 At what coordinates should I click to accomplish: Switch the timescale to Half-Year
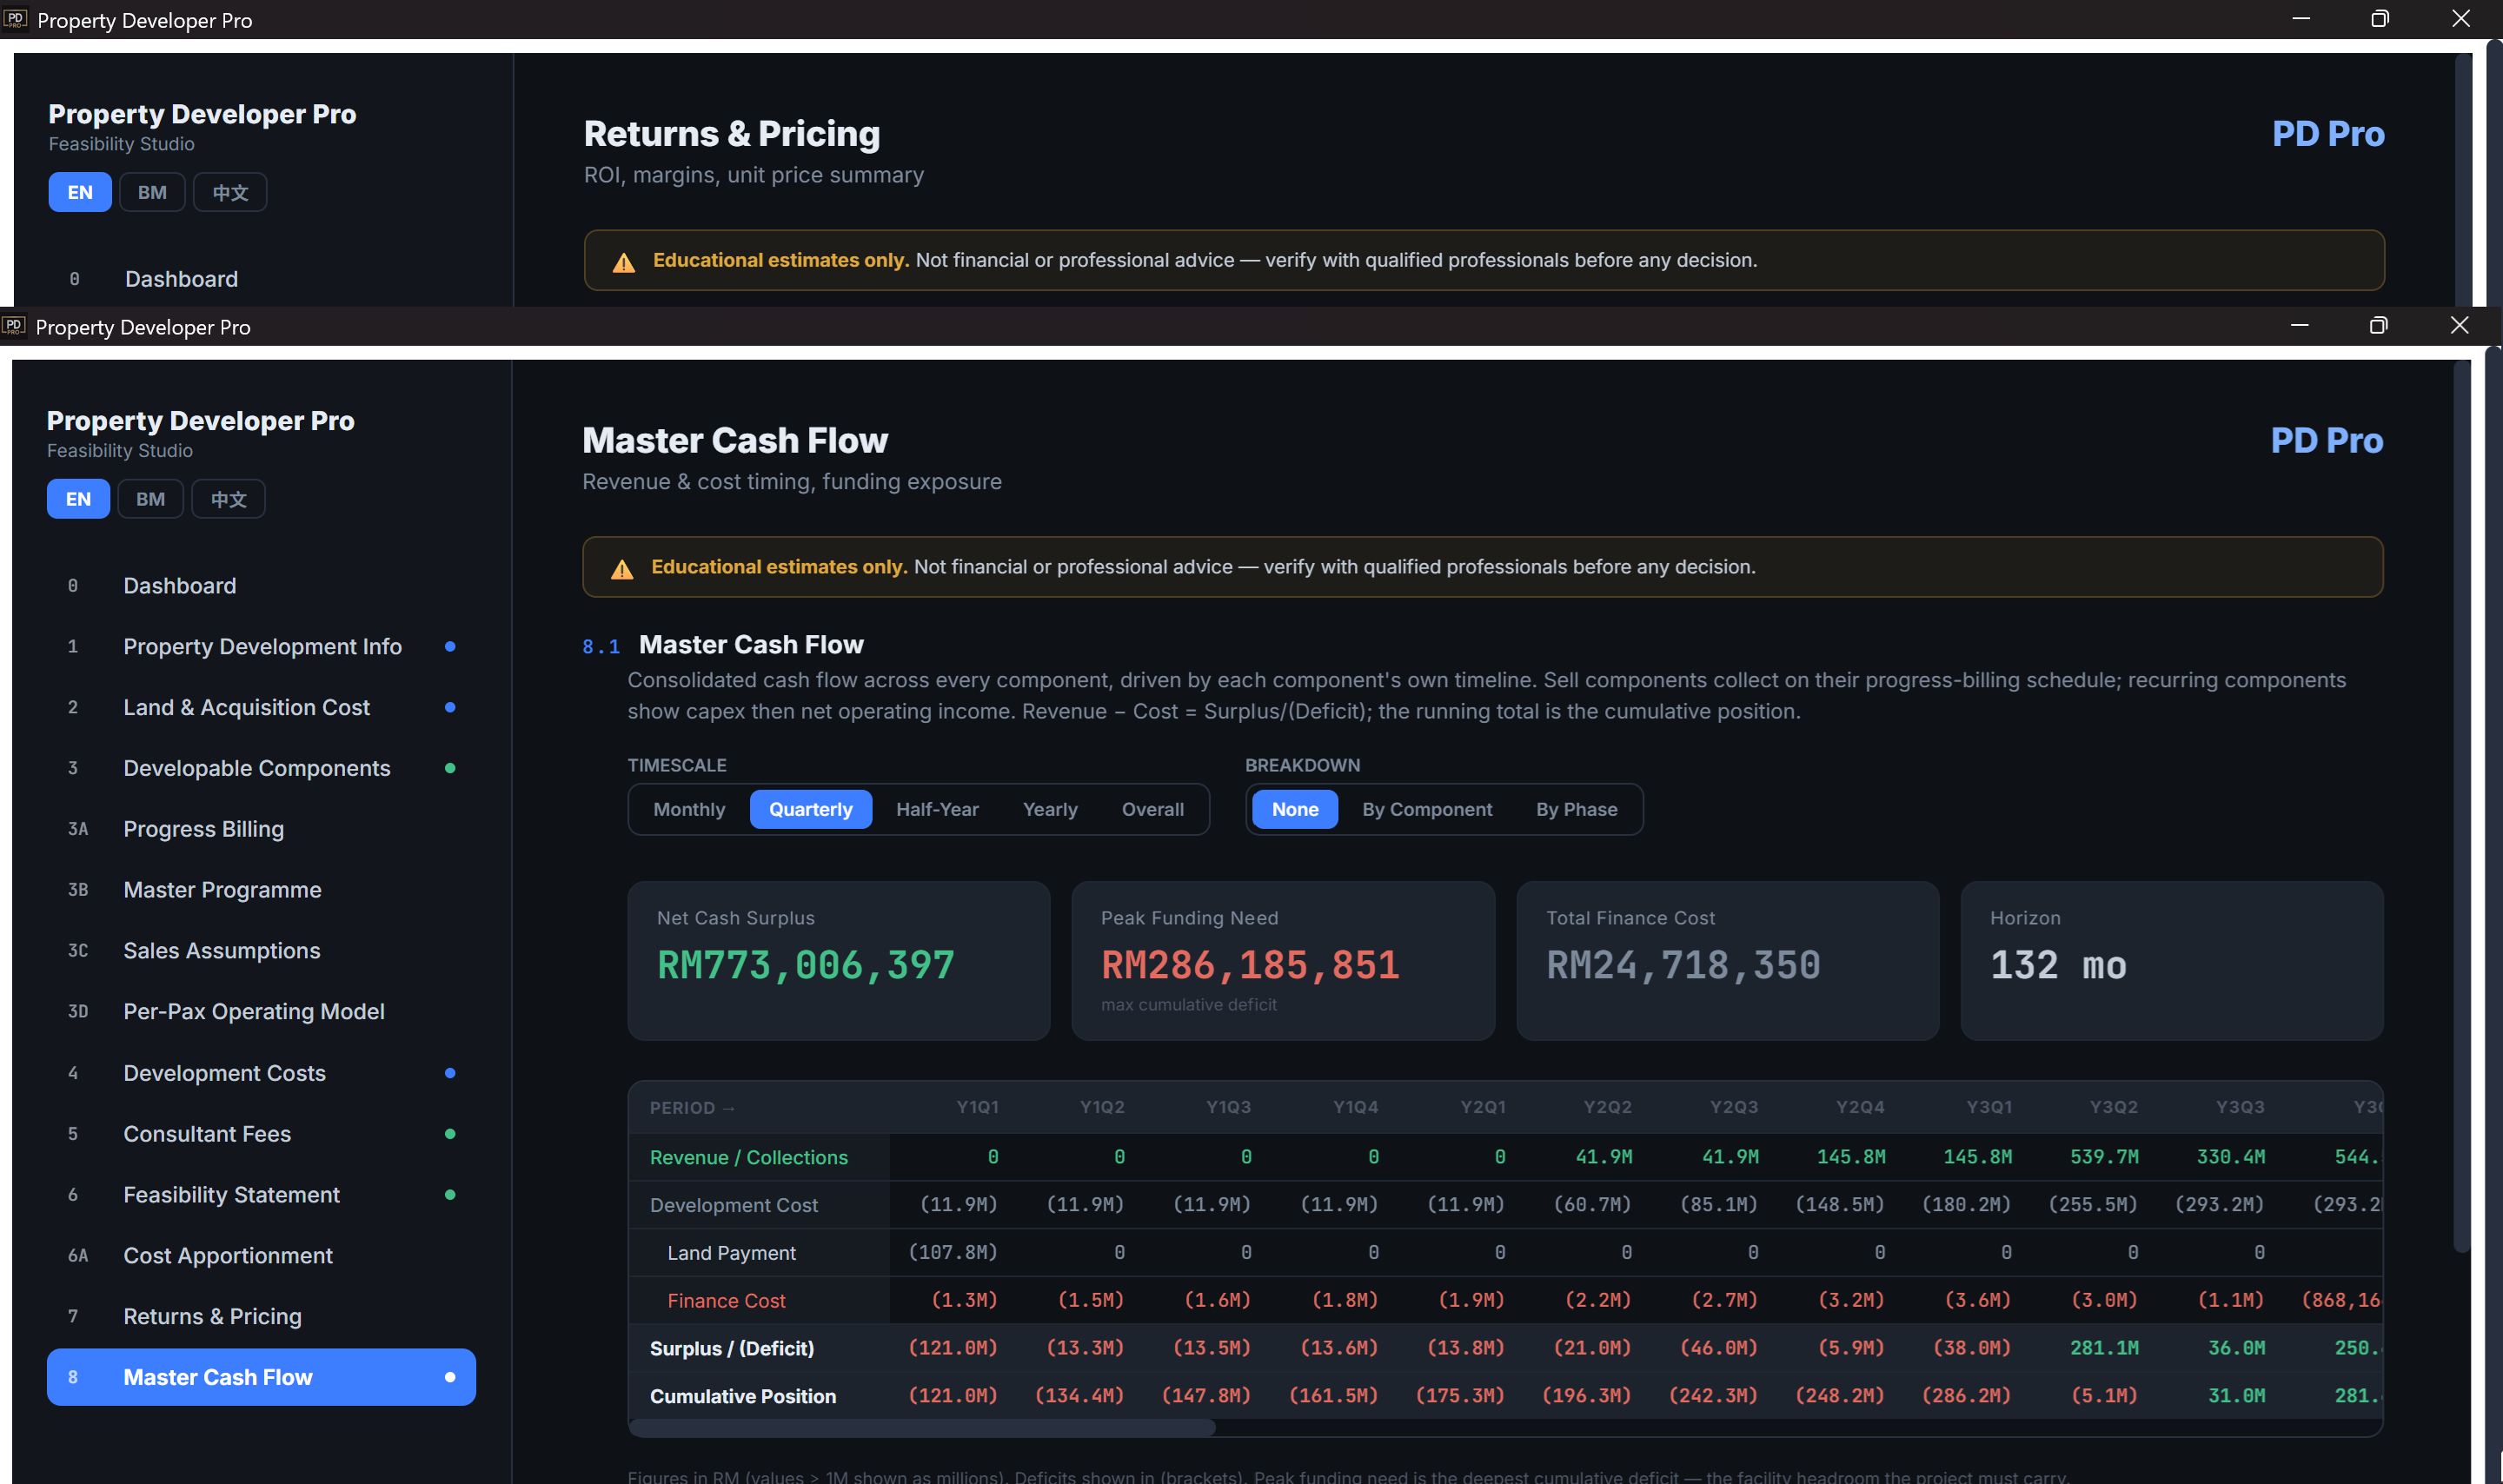click(x=937, y=809)
